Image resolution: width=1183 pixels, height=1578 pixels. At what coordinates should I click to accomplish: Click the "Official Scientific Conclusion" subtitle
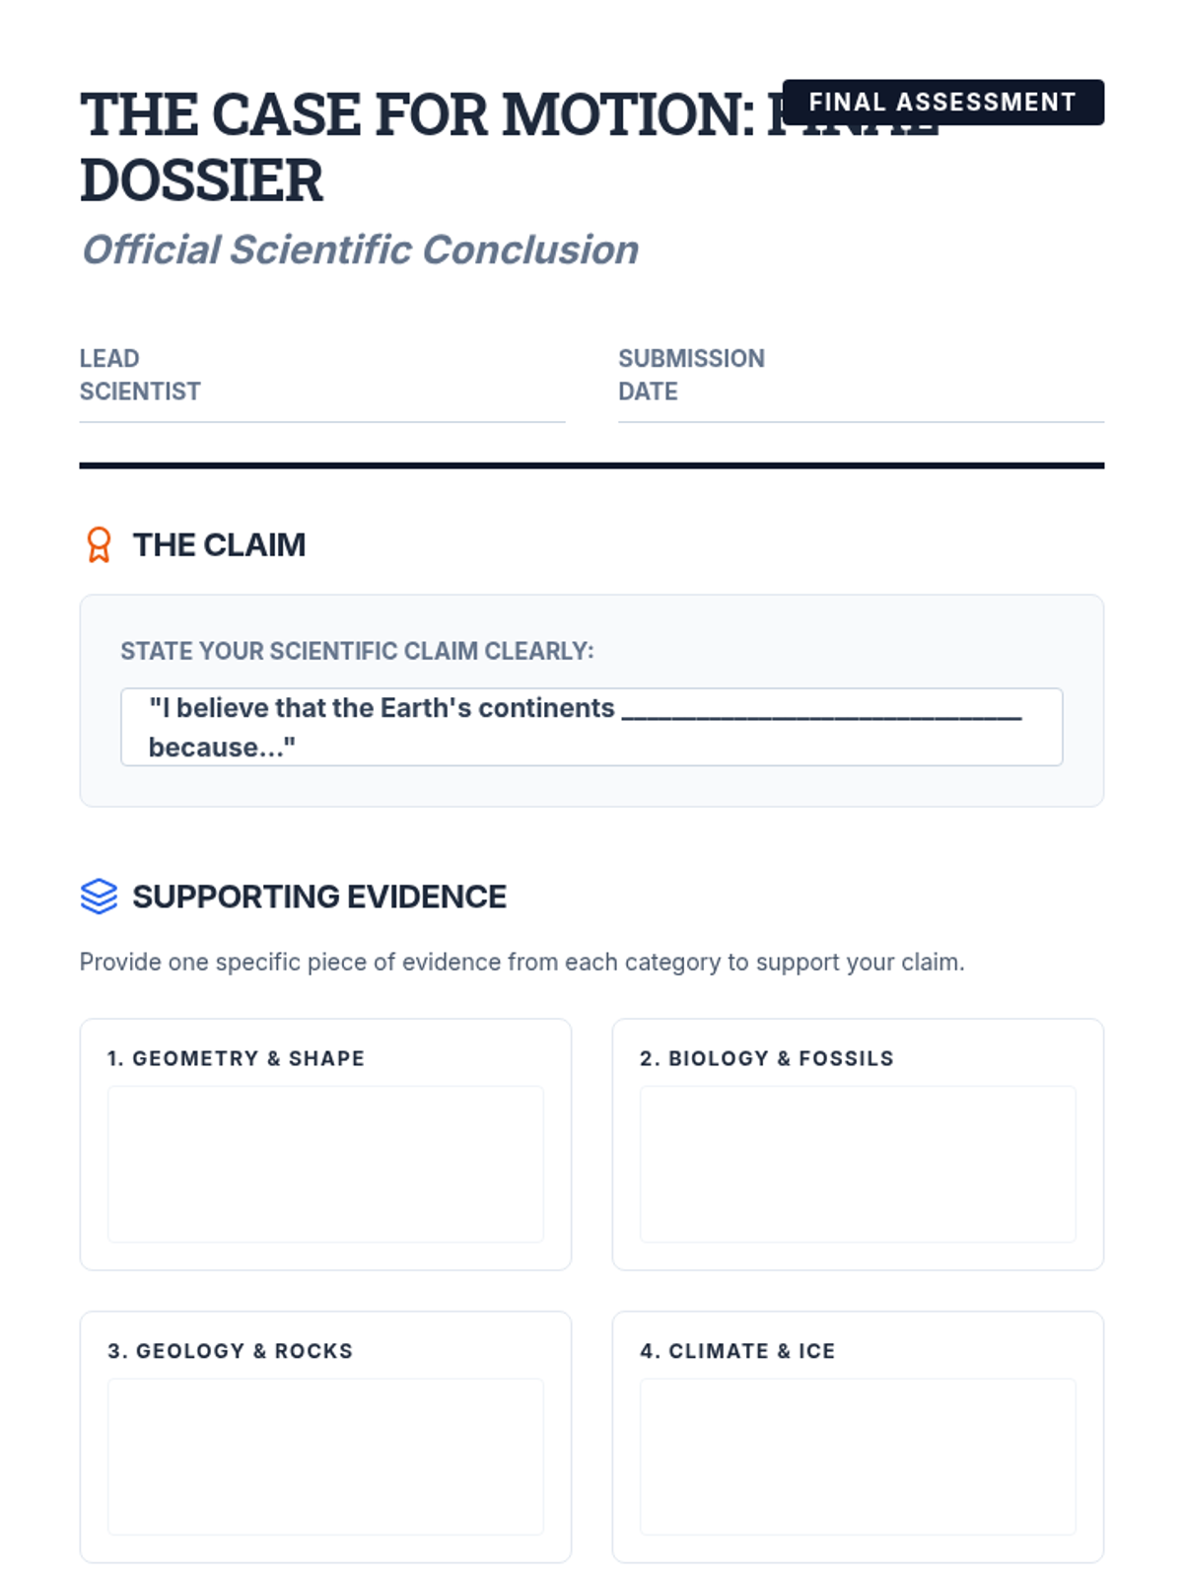point(360,251)
